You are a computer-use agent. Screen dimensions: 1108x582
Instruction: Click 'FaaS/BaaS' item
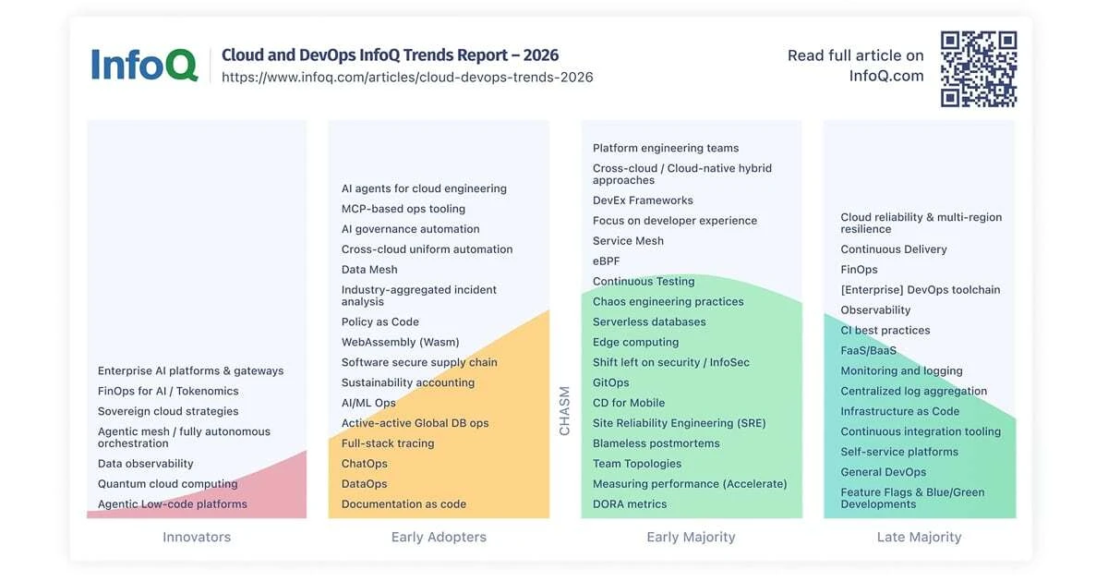coord(868,351)
